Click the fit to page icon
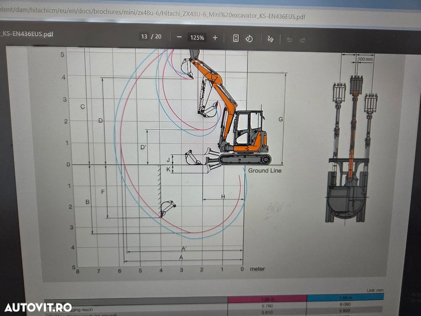 pyautogui.click(x=235, y=38)
